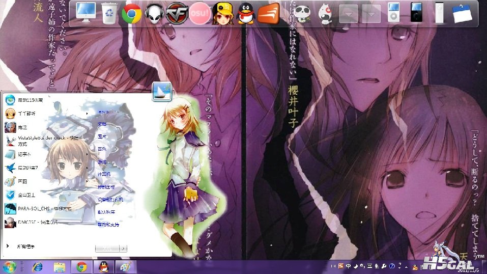Image resolution: width=487 pixels, height=274 pixels.
Task: Click the Sogou S input method icon
Action: 341,266
